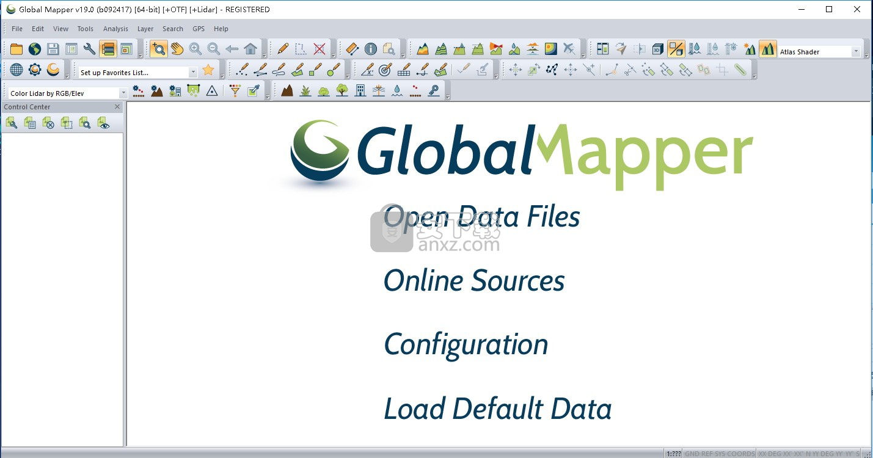Click the gear connection icon in second toolbar
873x458 pixels.
click(35, 70)
